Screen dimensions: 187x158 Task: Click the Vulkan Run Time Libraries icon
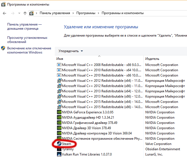coord(59,154)
